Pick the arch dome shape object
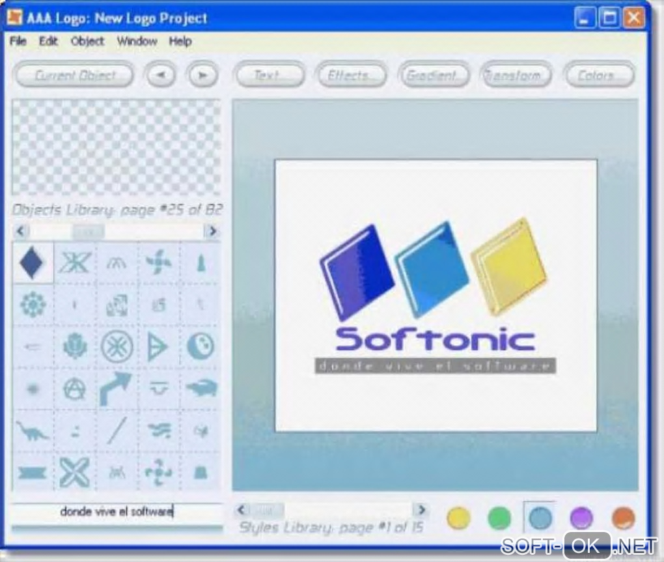664x562 pixels. coord(117,262)
